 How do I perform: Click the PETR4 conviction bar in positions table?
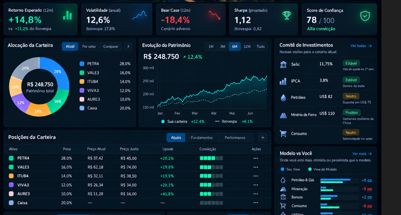[211, 158]
